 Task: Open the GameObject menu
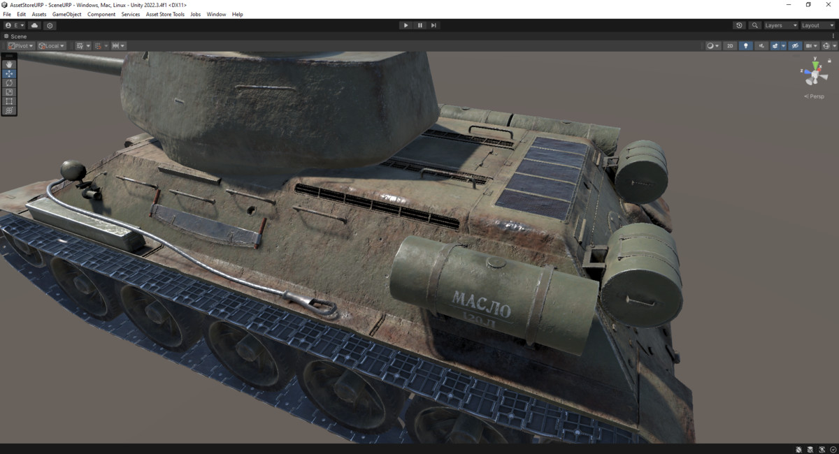[x=66, y=13]
